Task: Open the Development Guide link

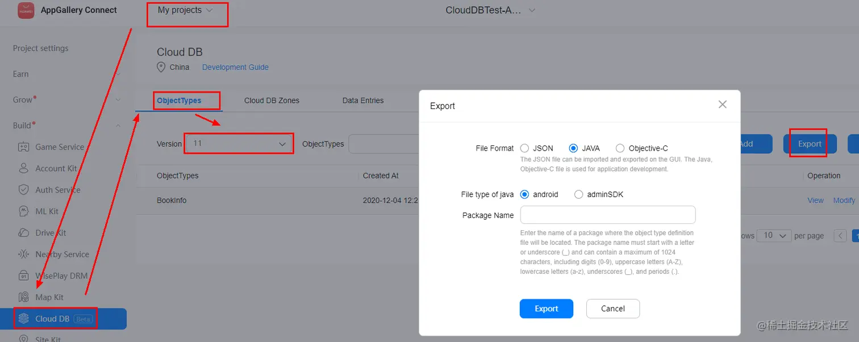Action: (x=235, y=67)
